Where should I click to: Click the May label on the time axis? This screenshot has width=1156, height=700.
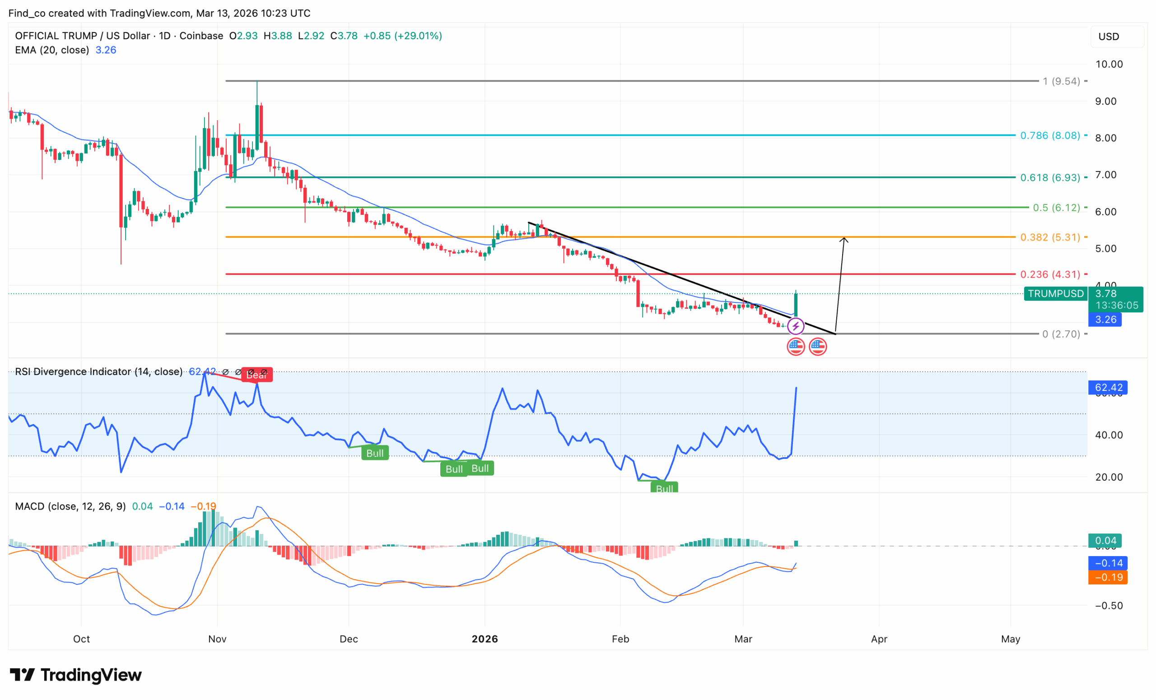pyautogui.click(x=1011, y=639)
